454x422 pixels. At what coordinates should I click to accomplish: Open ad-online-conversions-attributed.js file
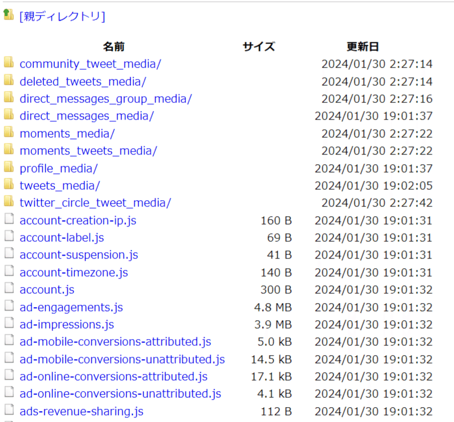point(113,376)
